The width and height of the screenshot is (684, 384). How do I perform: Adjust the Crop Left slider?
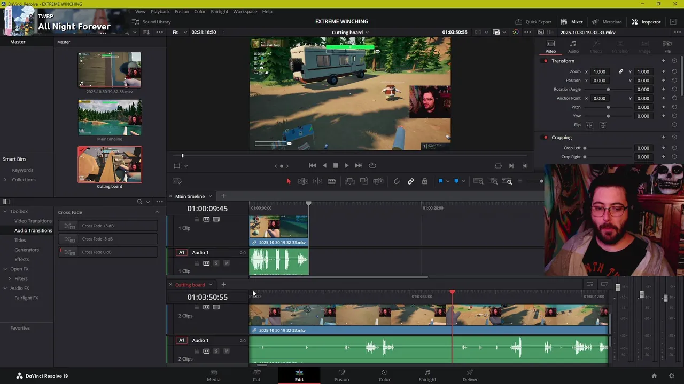(608, 148)
